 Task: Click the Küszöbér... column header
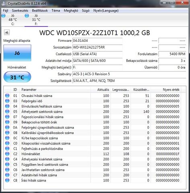point(141,90)
